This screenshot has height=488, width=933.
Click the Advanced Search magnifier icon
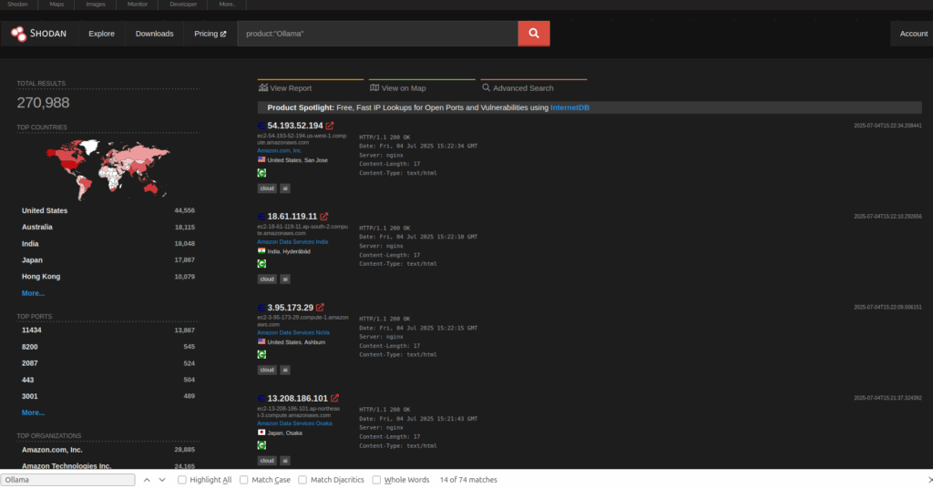tap(487, 87)
